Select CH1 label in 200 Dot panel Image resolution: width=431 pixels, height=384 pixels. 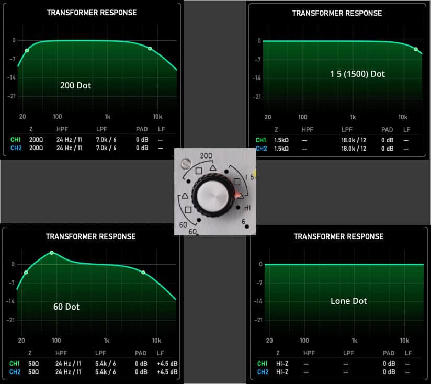click(x=16, y=140)
